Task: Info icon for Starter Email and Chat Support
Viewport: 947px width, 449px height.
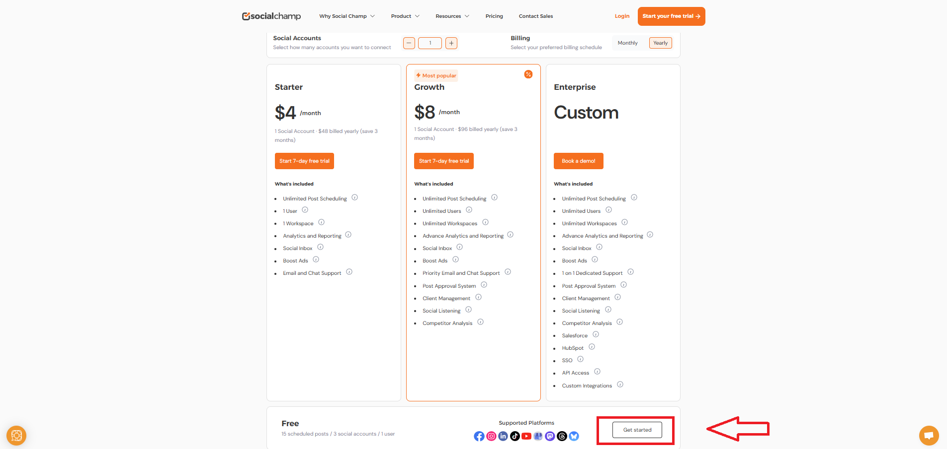Action: tap(349, 272)
